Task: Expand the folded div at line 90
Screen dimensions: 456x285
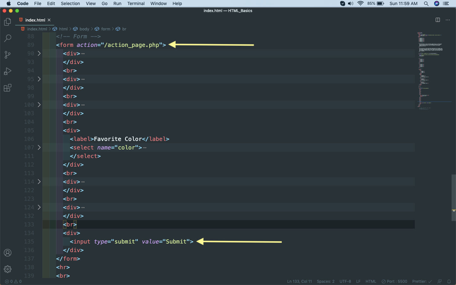Action: coord(39,53)
